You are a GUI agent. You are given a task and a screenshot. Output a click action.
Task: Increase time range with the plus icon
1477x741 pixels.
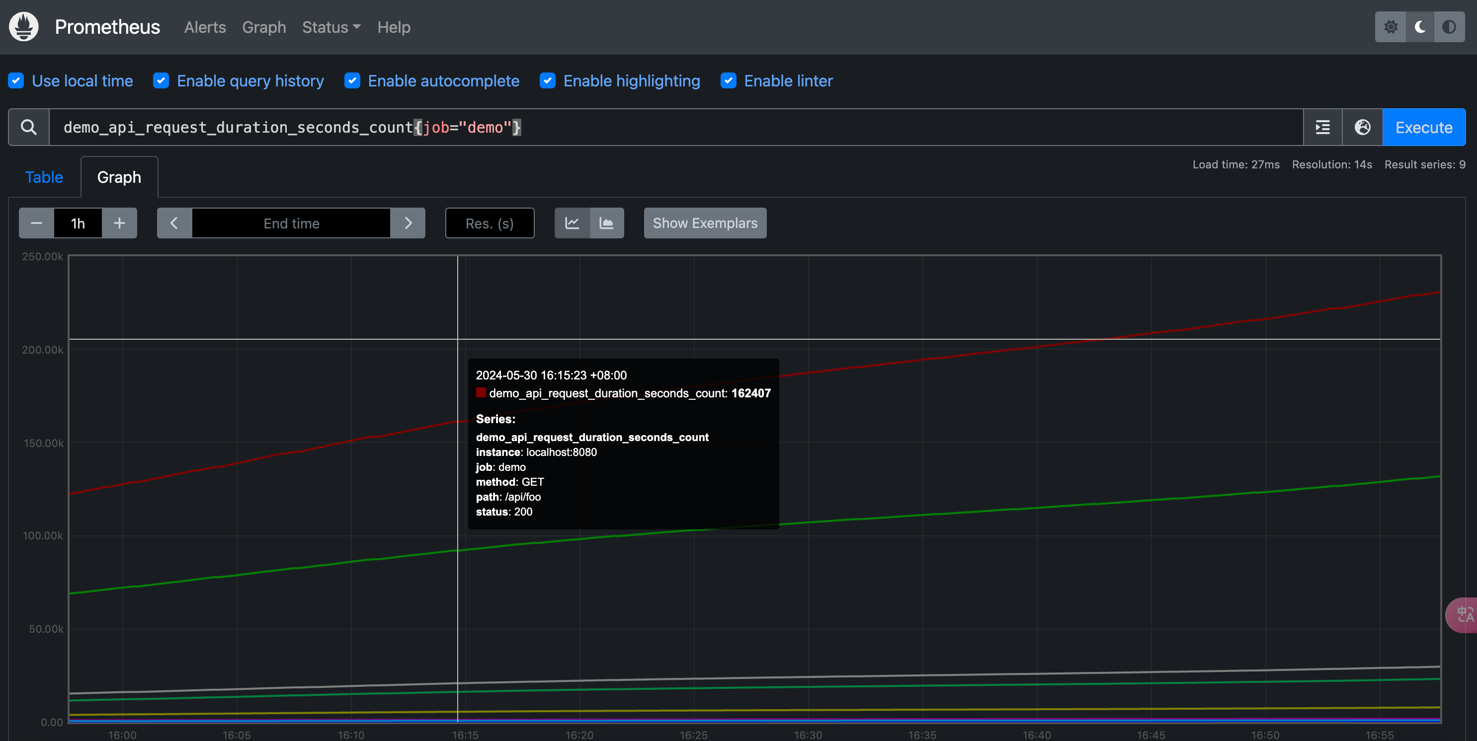pyautogui.click(x=119, y=223)
